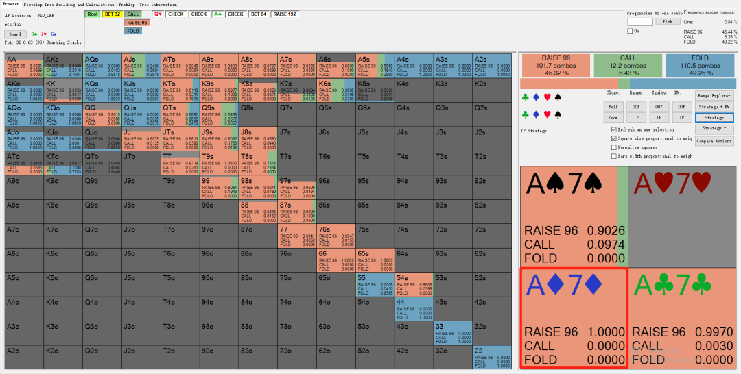Select the lower row black spade suit icon
The width and height of the screenshot is (741, 374).
point(558,114)
